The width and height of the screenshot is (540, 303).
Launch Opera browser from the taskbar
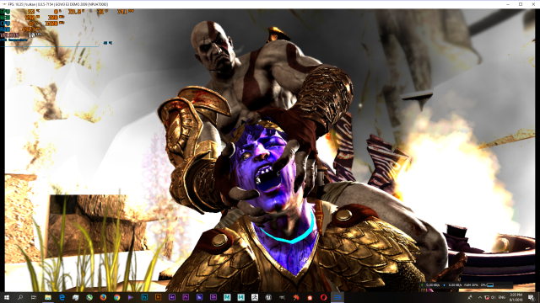[x=323, y=297]
